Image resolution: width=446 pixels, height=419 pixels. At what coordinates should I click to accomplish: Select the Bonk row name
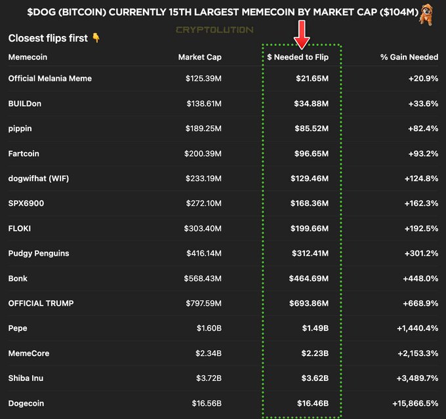18,279
